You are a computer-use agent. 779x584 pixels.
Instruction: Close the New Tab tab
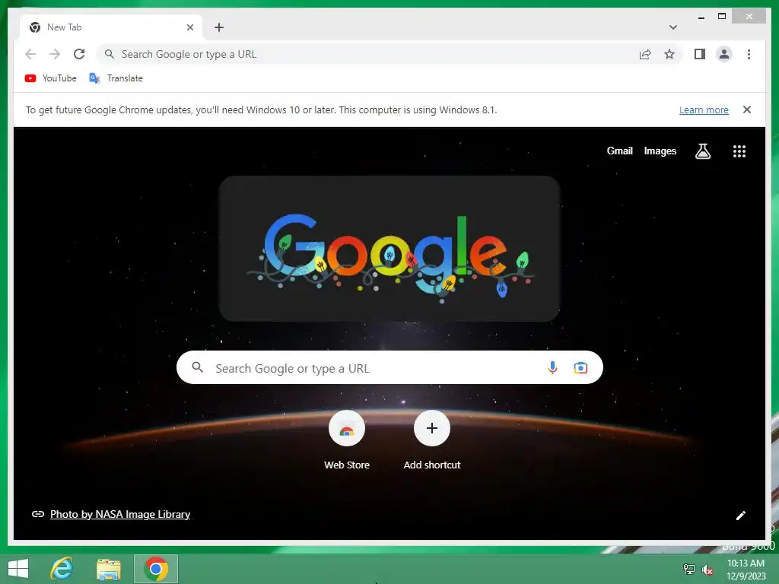point(189,27)
